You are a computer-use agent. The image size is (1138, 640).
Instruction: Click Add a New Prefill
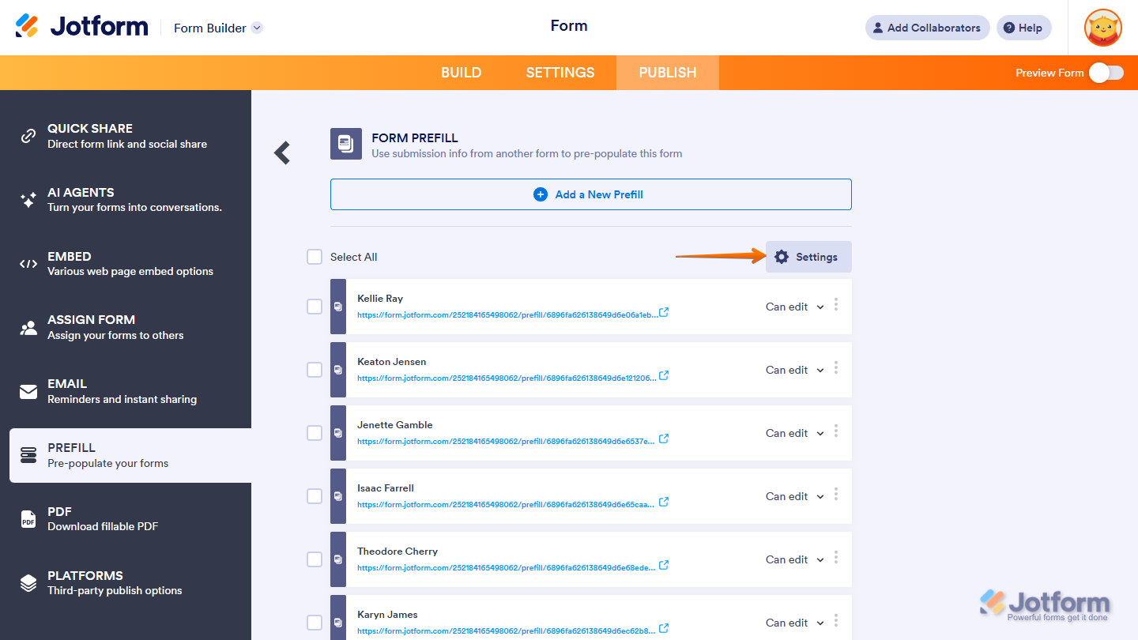(590, 194)
